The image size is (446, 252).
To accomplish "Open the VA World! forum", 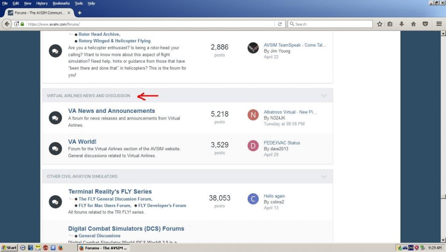I will click(x=82, y=142).
